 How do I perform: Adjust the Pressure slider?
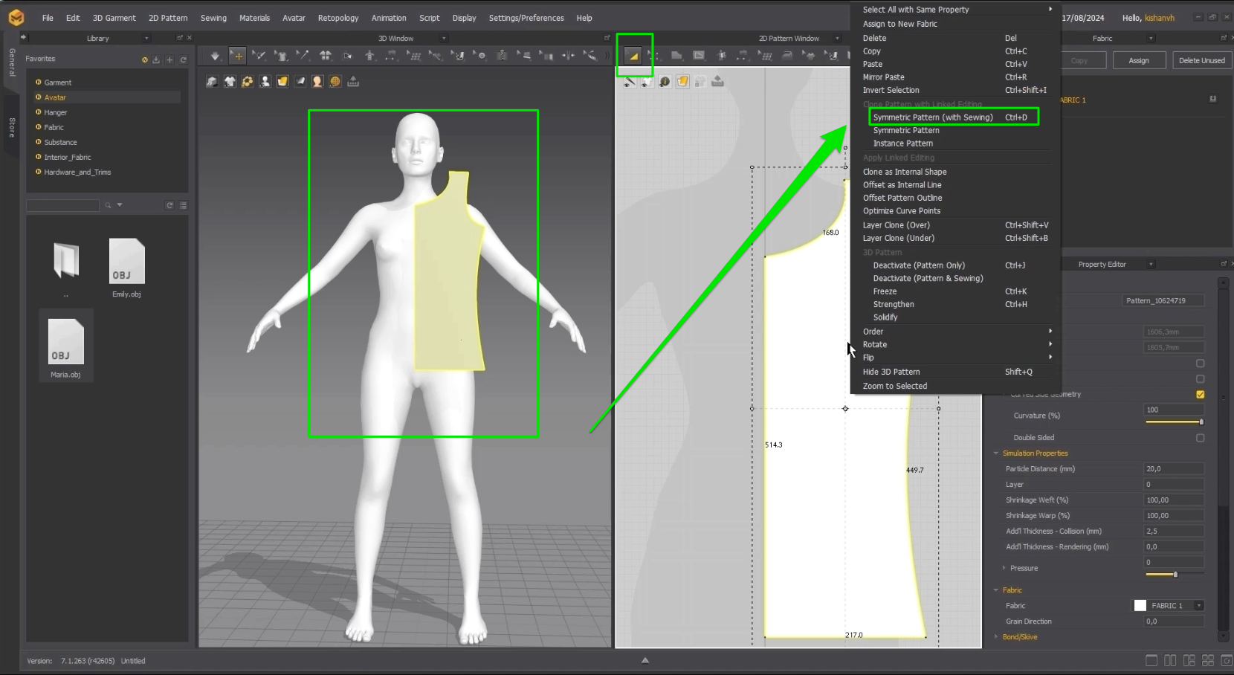[1175, 574]
